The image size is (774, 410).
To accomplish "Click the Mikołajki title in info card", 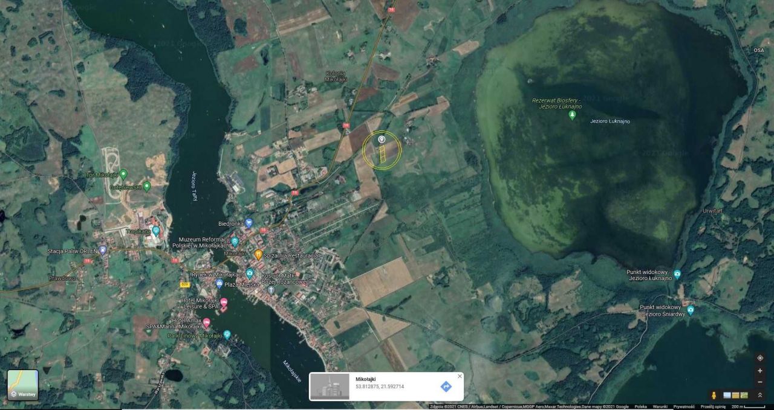I will pos(365,379).
